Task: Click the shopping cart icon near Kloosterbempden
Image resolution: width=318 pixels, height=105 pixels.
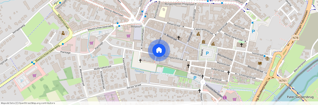Action: (x=234, y=99)
